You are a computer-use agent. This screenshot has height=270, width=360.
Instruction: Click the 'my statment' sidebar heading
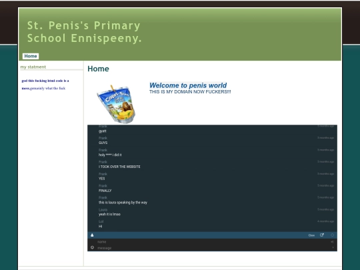pyautogui.click(x=33, y=67)
